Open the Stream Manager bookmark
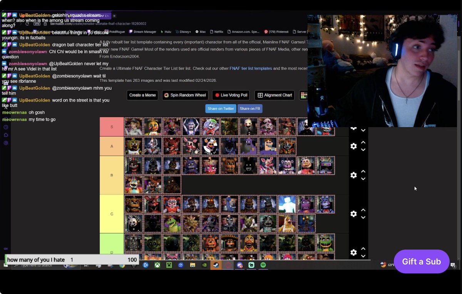The image size is (462, 294). (142, 32)
